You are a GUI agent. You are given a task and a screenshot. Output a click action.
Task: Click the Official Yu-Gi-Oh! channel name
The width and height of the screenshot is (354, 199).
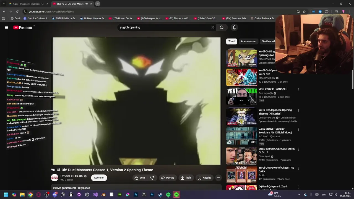coord(72,176)
